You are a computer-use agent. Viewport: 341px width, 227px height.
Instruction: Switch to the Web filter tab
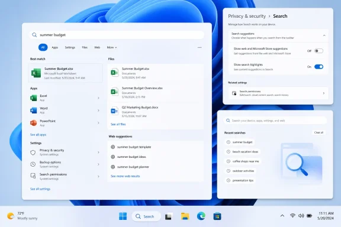click(97, 47)
